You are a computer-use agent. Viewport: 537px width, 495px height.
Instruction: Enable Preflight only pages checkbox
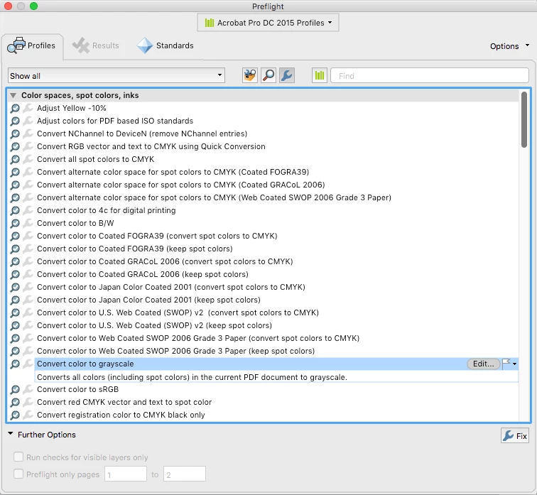pos(18,474)
